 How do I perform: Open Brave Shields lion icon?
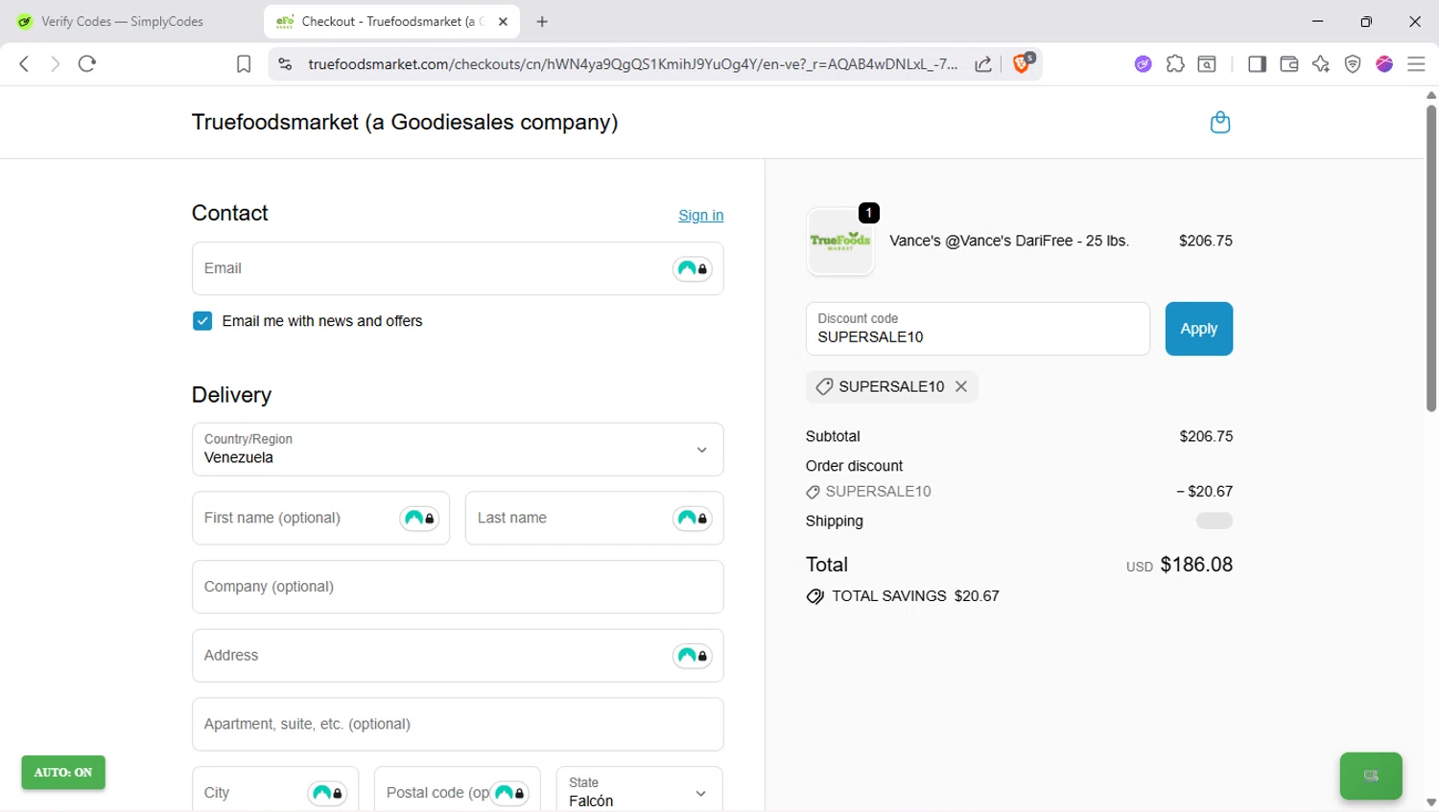tap(1023, 63)
